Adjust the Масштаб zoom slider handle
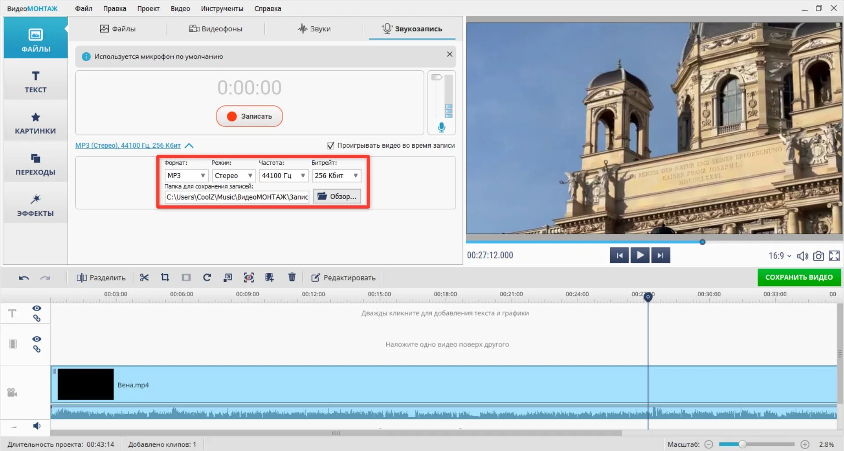844x451 pixels. (x=742, y=444)
